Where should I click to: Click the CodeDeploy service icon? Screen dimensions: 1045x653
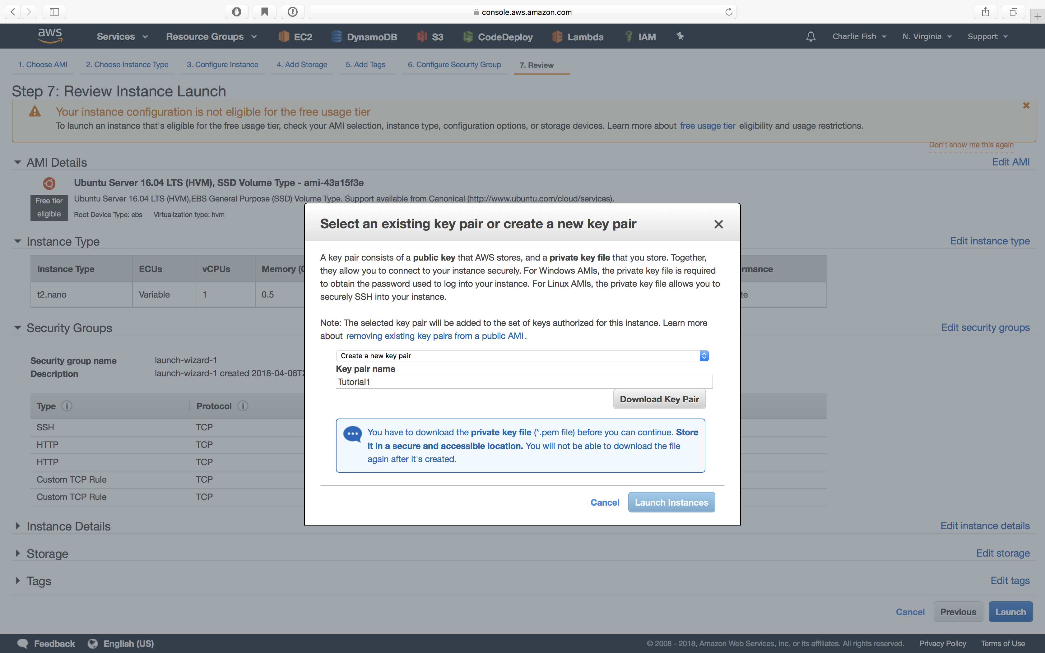click(468, 36)
